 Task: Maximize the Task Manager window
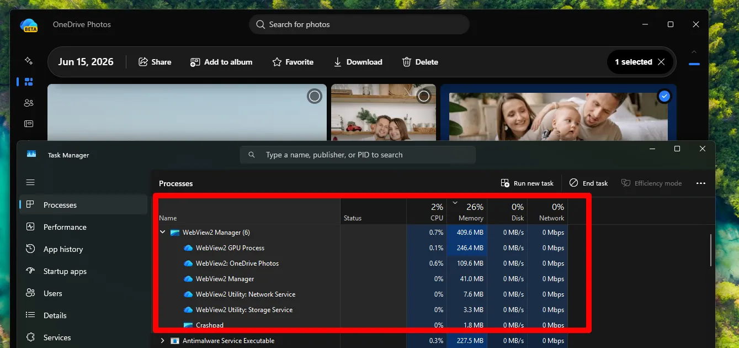click(677, 149)
